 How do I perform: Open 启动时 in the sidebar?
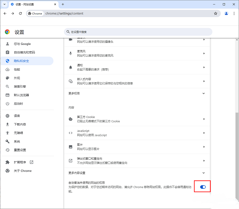coord(27,104)
